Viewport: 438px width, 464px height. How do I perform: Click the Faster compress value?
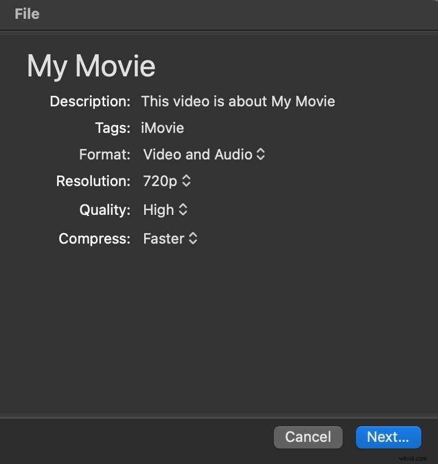coord(163,239)
